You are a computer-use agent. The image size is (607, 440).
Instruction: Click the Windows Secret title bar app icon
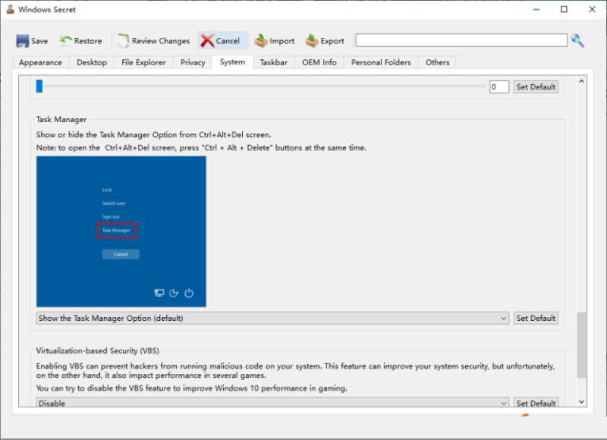click(10, 9)
